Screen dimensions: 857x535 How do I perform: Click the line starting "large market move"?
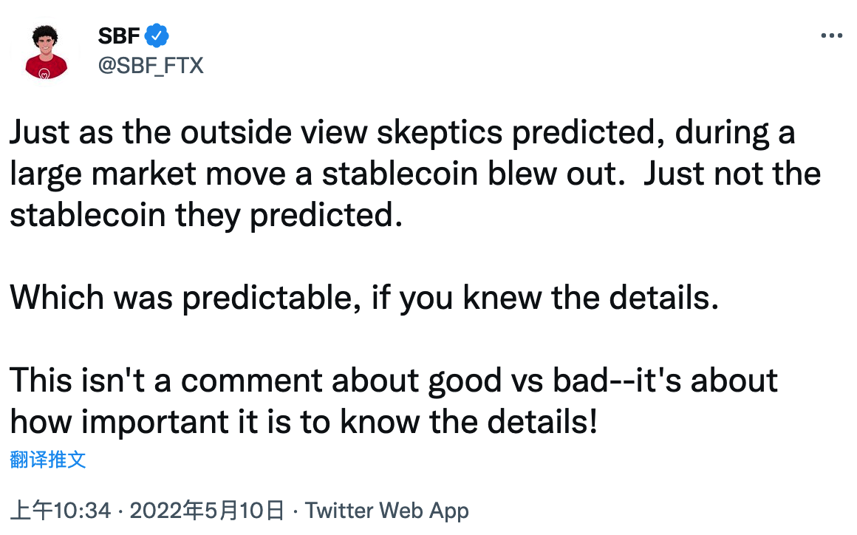(415, 174)
